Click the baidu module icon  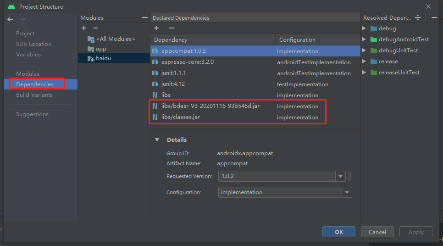pyautogui.click(x=91, y=59)
